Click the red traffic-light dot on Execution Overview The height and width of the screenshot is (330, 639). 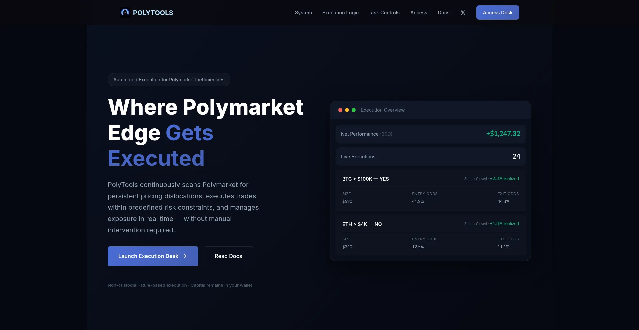pyautogui.click(x=340, y=110)
